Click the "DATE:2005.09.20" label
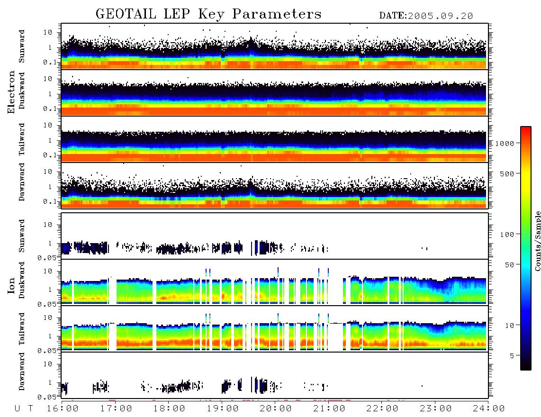Screen dimensions: 541x417 click(x=426, y=16)
